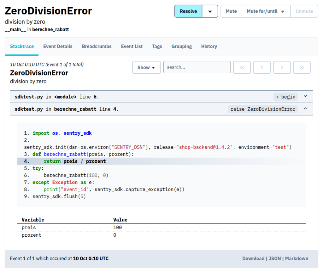323x271 pixels.
Task: Click '10 Oct 0:10 UTC (Event 1 of 1 total)'
Action: click(x=47, y=65)
